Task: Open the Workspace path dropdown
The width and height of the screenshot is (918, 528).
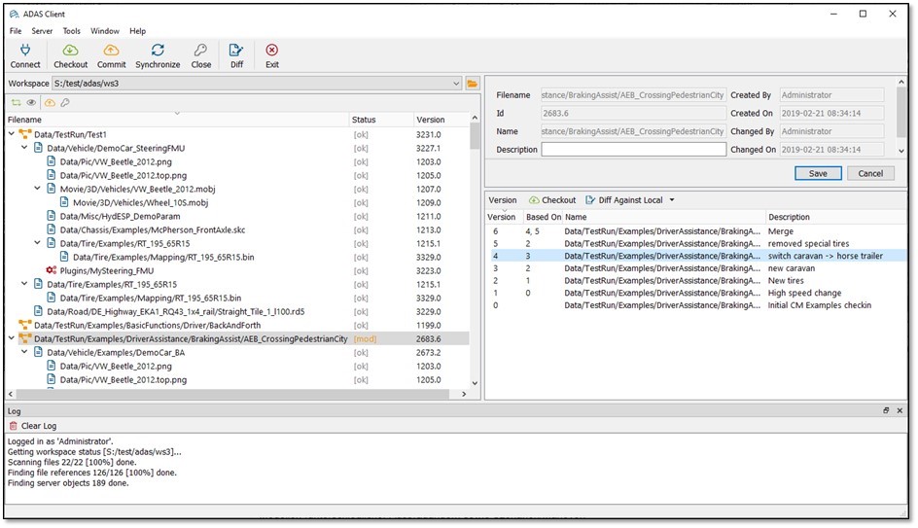Action: pyautogui.click(x=456, y=84)
